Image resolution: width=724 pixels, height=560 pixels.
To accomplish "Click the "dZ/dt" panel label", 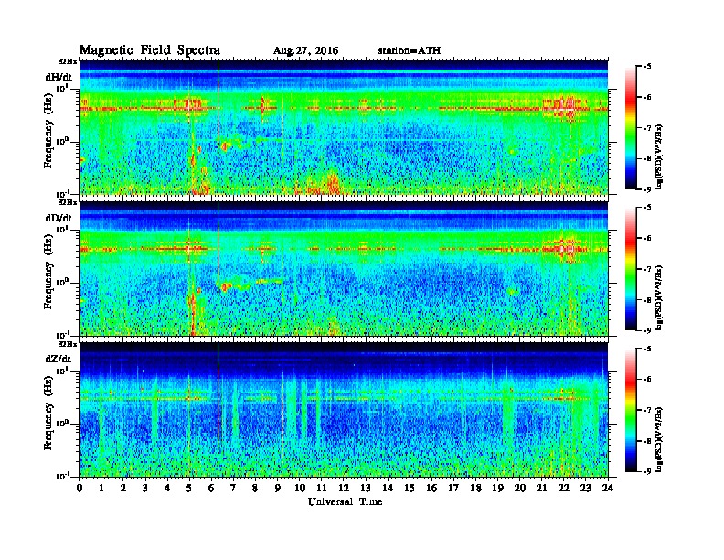I will 59,359.
